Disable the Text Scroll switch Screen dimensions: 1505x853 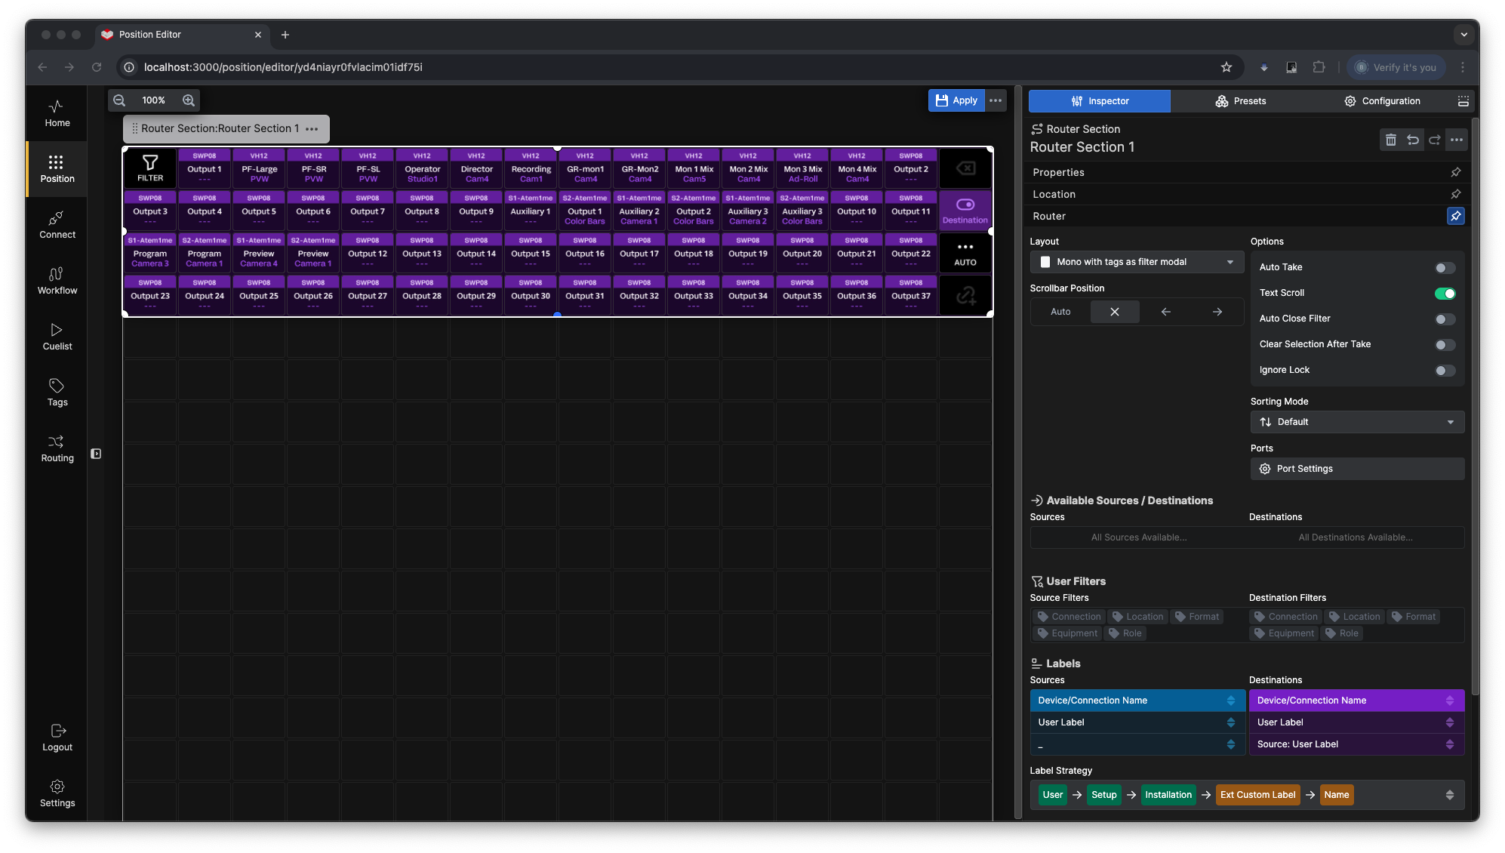point(1445,294)
